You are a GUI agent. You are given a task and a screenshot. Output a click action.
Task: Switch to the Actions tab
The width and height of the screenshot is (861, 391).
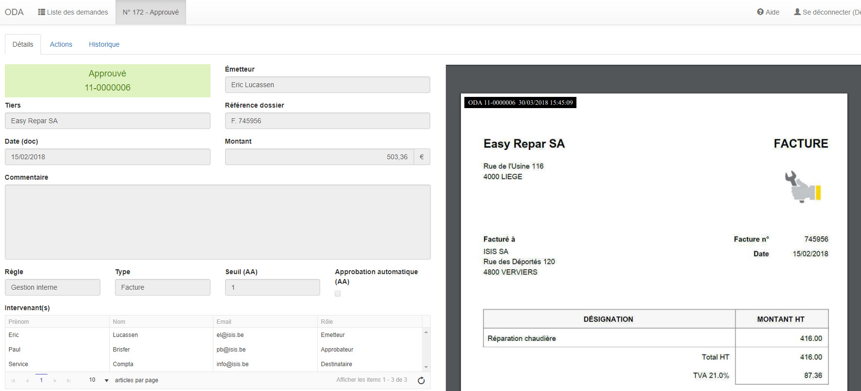tap(61, 44)
